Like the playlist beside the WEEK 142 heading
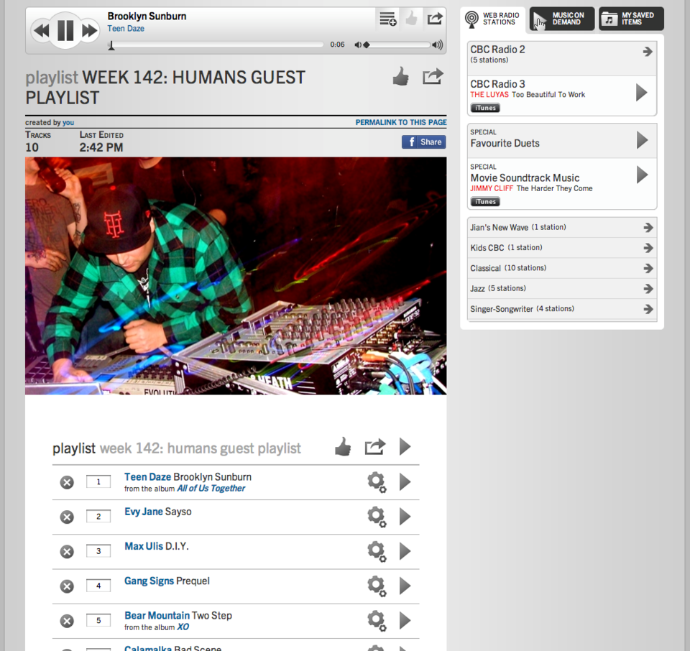690x651 pixels. (x=400, y=77)
